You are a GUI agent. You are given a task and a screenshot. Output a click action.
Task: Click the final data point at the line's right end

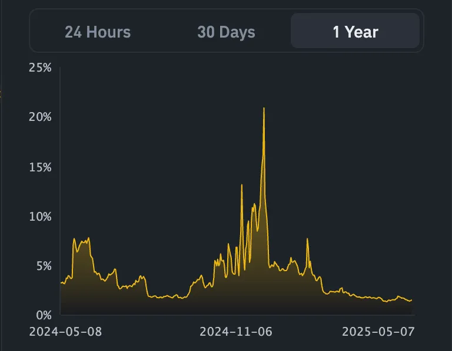coord(411,300)
